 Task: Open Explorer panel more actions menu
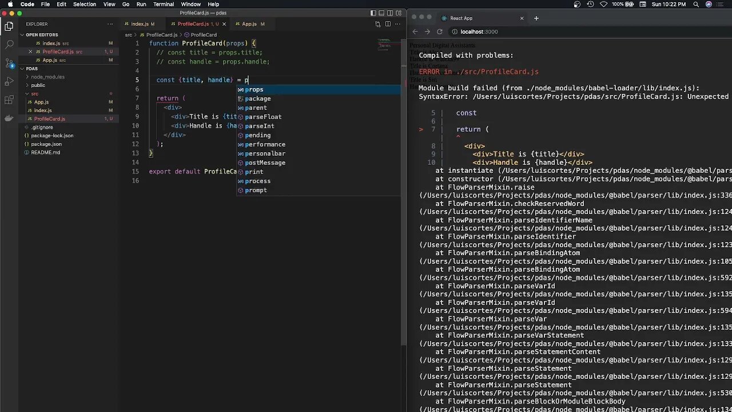110,24
